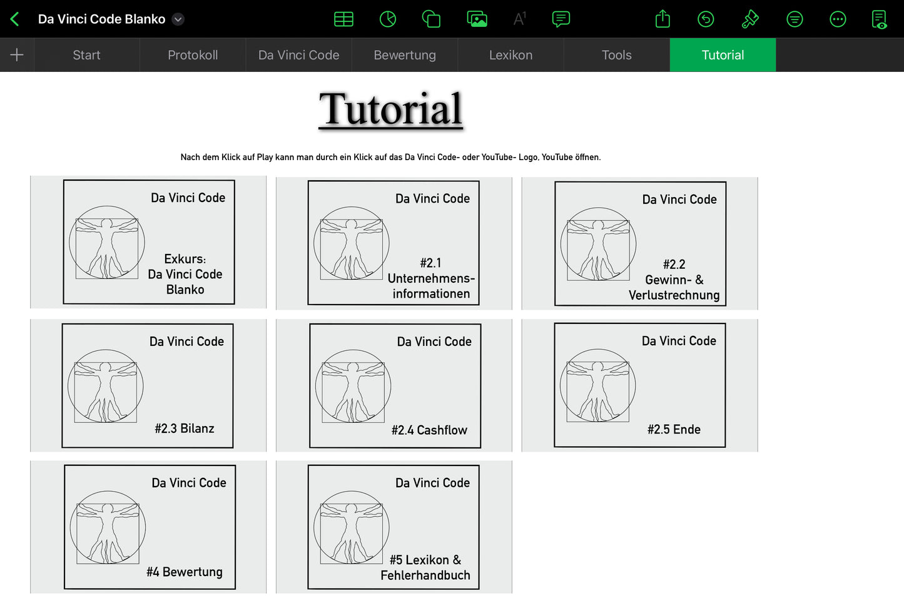Open the Da Vinci Code sheet tab
Viewport: 904px width, 598px height.
pos(298,55)
